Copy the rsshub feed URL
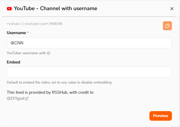 click(x=167, y=26)
